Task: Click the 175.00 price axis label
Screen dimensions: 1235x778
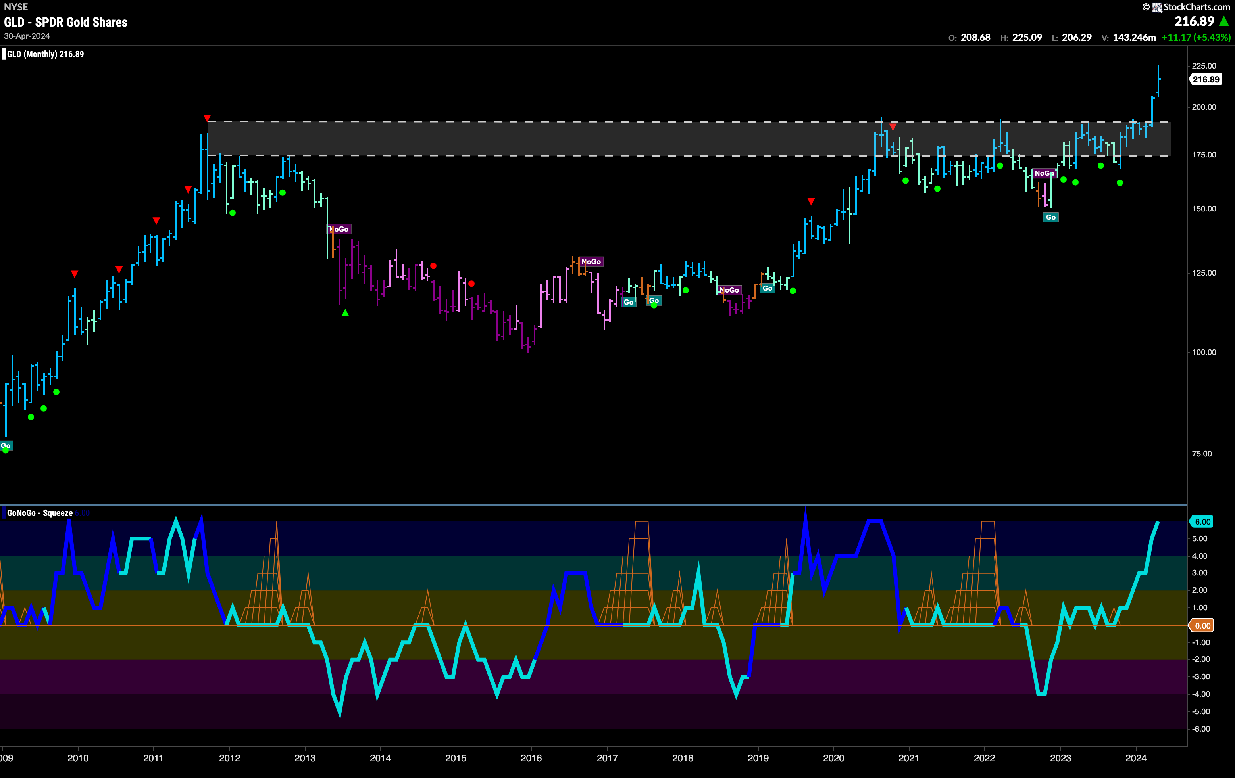Action: pos(1204,155)
